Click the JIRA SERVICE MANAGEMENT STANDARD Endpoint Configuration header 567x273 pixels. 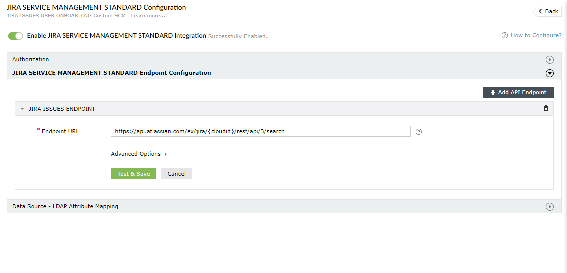(x=284, y=73)
